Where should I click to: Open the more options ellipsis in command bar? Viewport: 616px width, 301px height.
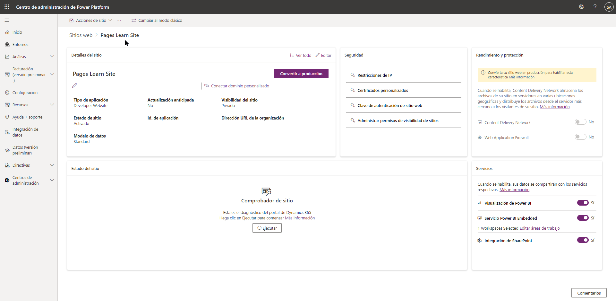click(119, 20)
